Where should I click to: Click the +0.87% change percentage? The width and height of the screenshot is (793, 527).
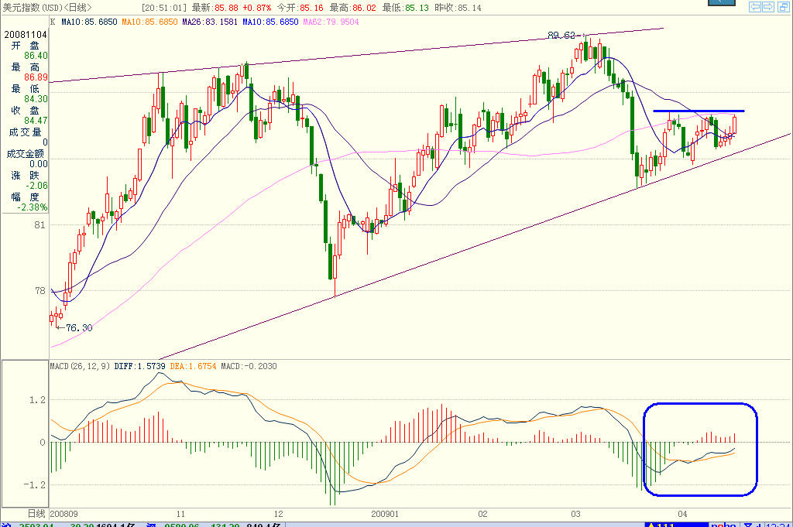tap(257, 8)
